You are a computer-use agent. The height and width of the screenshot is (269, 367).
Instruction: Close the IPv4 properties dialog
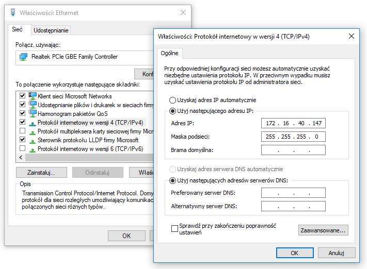click(x=352, y=36)
